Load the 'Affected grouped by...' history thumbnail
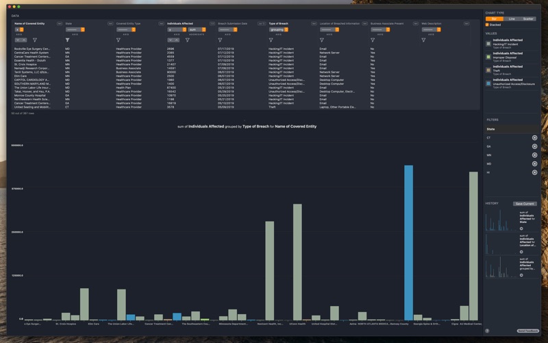The image size is (548, 343). pos(501,267)
